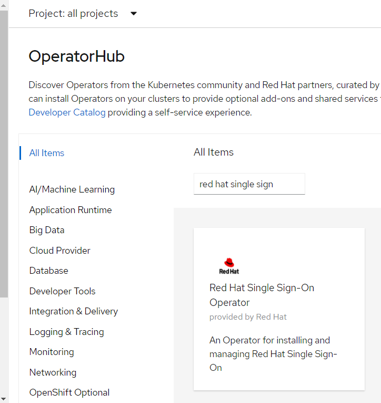The image size is (381, 403).
Task: Choose Logging & Tracing category
Action: pyautogui.click(x=67, y=332)
